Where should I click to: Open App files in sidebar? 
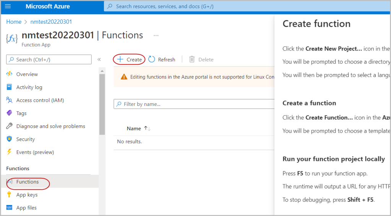click(26, 208)
